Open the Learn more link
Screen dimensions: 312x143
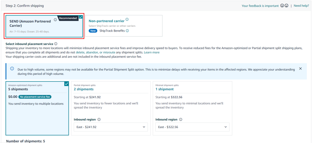(x=152, y=52)
